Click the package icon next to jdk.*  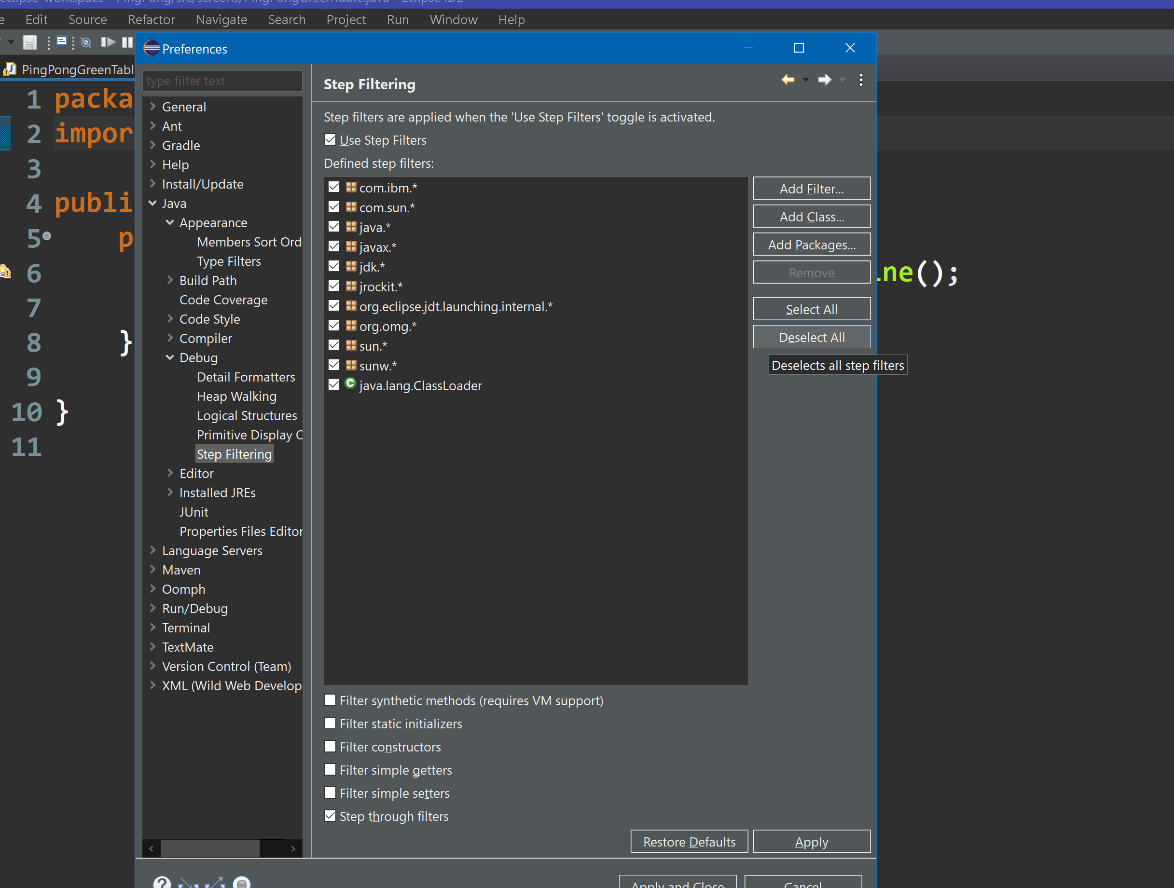[351, 266]
